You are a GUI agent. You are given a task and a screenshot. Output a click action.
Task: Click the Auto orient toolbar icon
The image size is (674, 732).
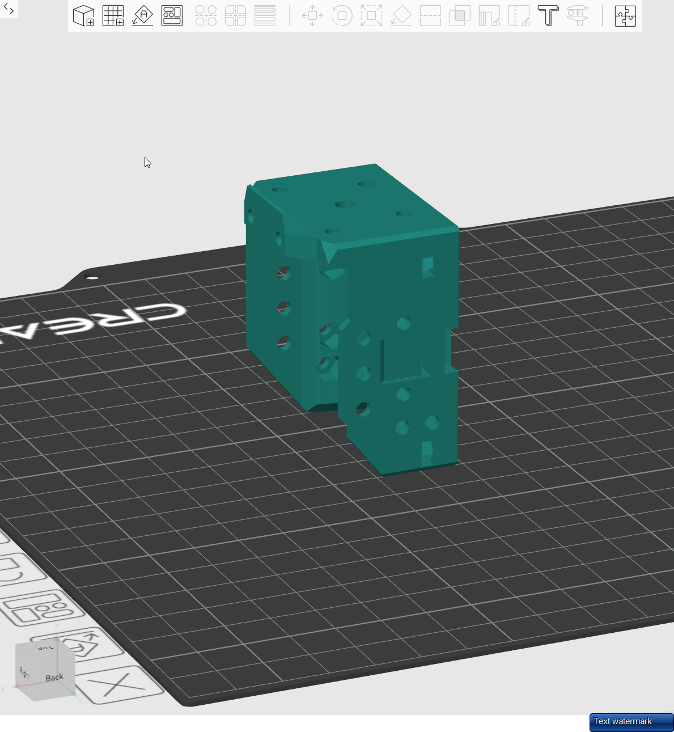point(143,16)
